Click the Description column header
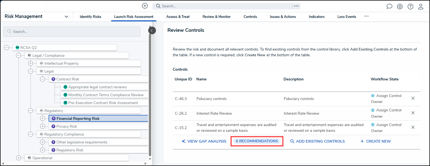This screenshot has width=430, height=166. coord(293,79)
